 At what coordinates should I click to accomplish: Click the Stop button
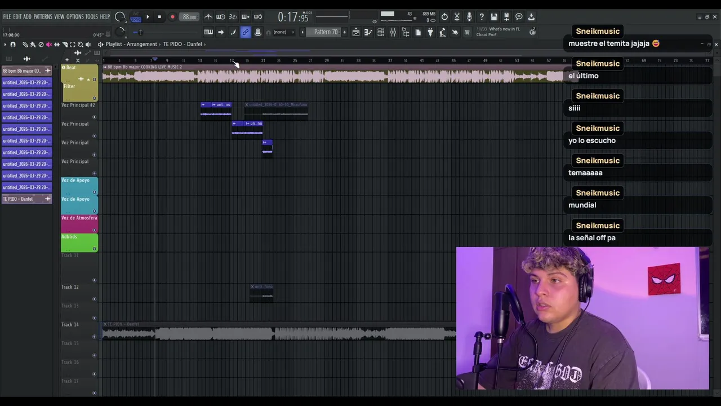click(159, 16)
